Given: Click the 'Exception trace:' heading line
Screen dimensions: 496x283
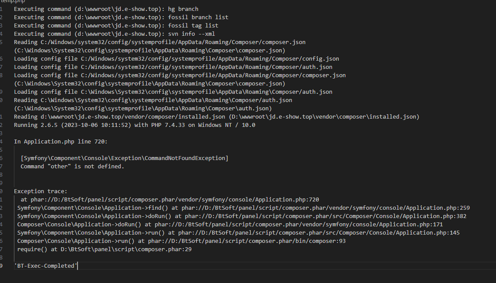Looking at the screenshot, I should pos(40,191).
